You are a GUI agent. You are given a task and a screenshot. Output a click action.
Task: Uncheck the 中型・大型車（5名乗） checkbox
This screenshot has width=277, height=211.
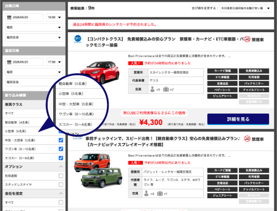tap(61, 140)
